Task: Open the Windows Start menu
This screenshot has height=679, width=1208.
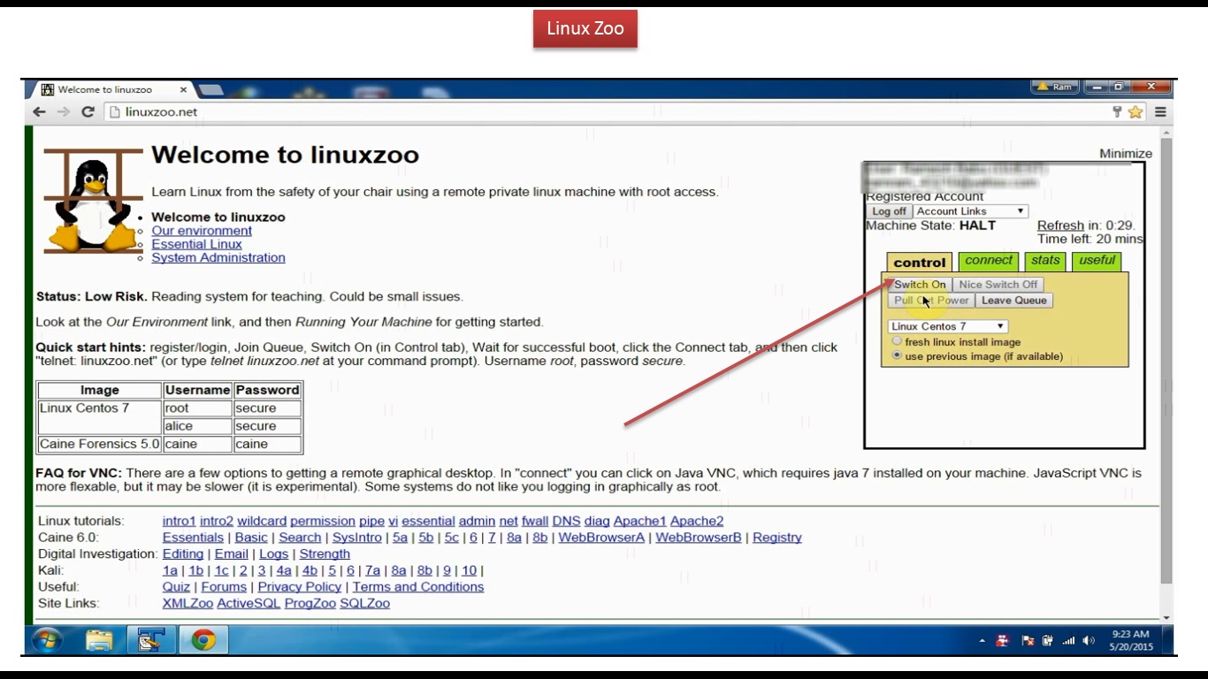Action: coord(46,639)
